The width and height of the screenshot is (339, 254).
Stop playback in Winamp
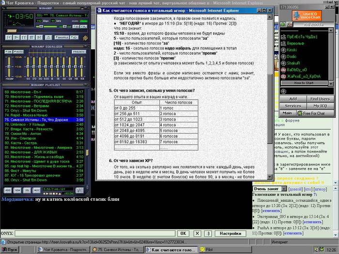[31, 37]
